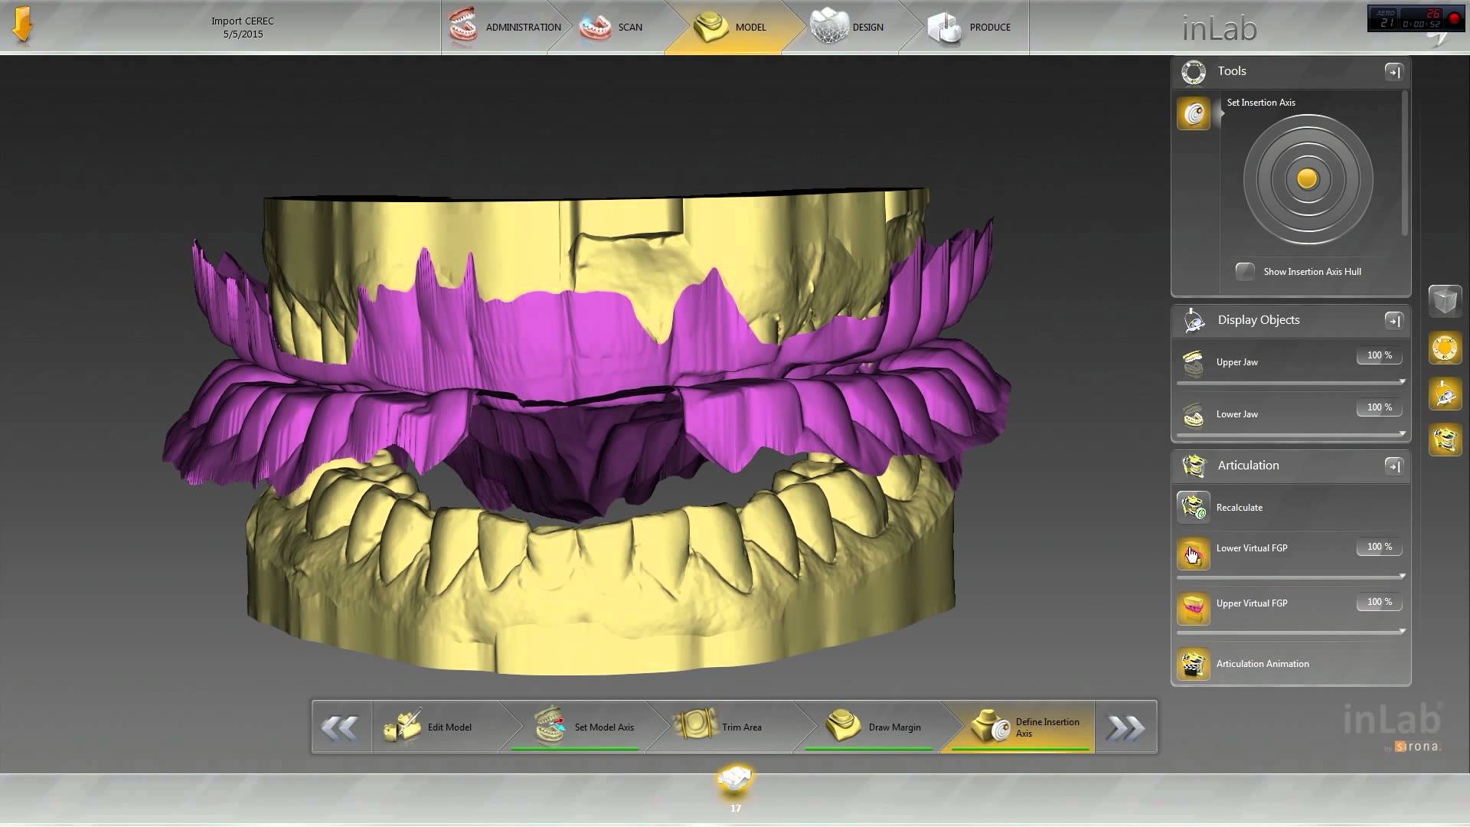Image resolution: width=1470 pixels, height=827 pixels.
Task: Toggle Upper Virtual FGP visibility
Action: (x=1193, y=609)
